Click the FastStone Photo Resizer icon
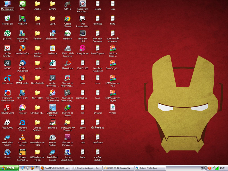 pyautogui.click(x=7, y=96)
